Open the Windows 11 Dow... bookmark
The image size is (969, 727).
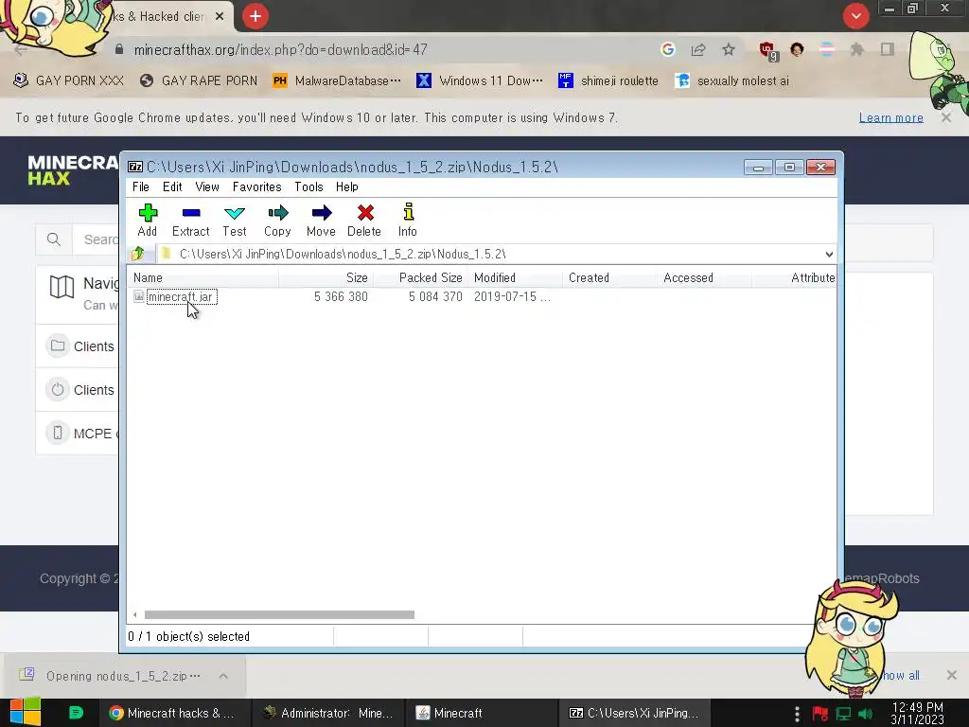pos(480,81)
